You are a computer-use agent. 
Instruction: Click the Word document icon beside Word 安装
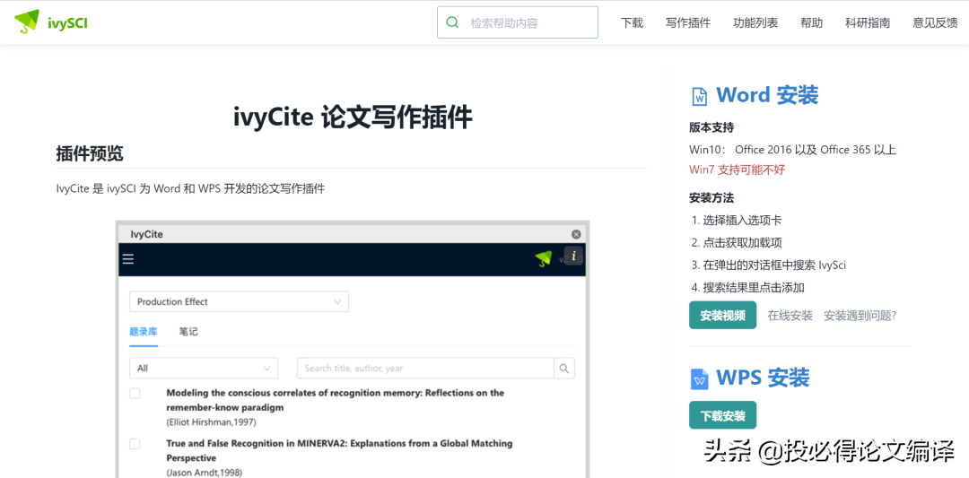tap(699, 96)
